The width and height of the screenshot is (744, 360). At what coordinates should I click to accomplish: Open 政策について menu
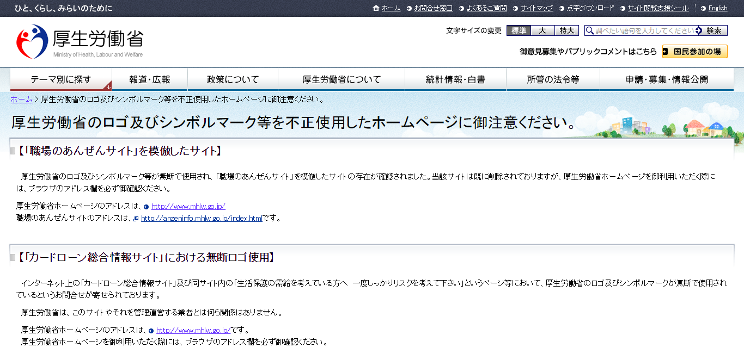[x=233, y=79]
